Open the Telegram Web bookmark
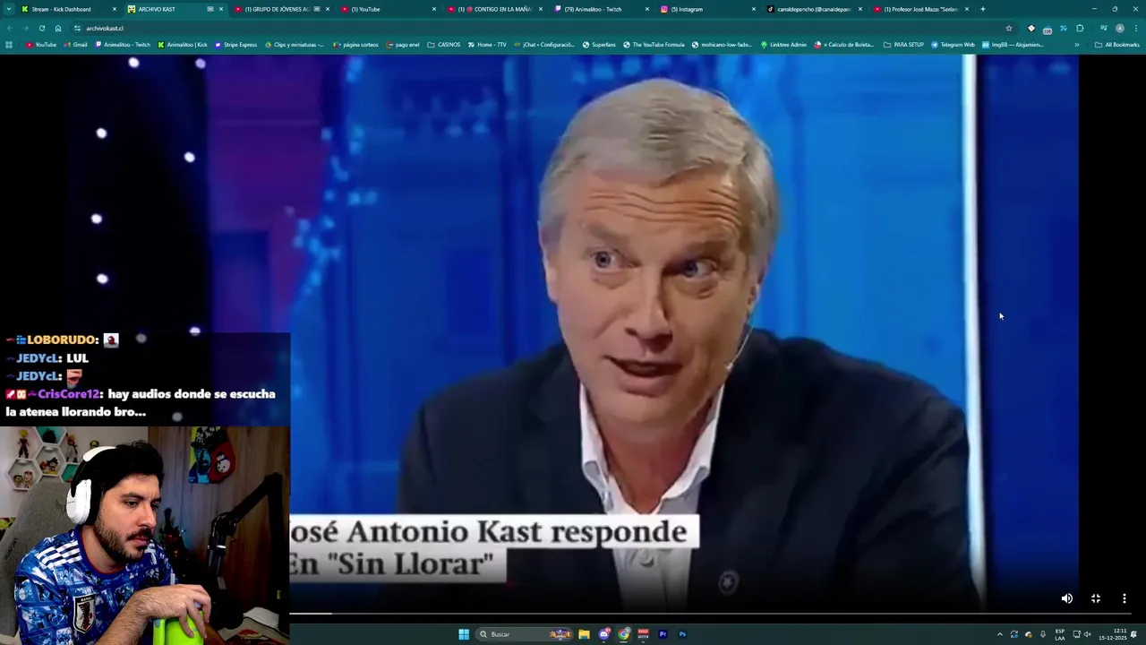 pyautogui.click(x=953, y=44)
